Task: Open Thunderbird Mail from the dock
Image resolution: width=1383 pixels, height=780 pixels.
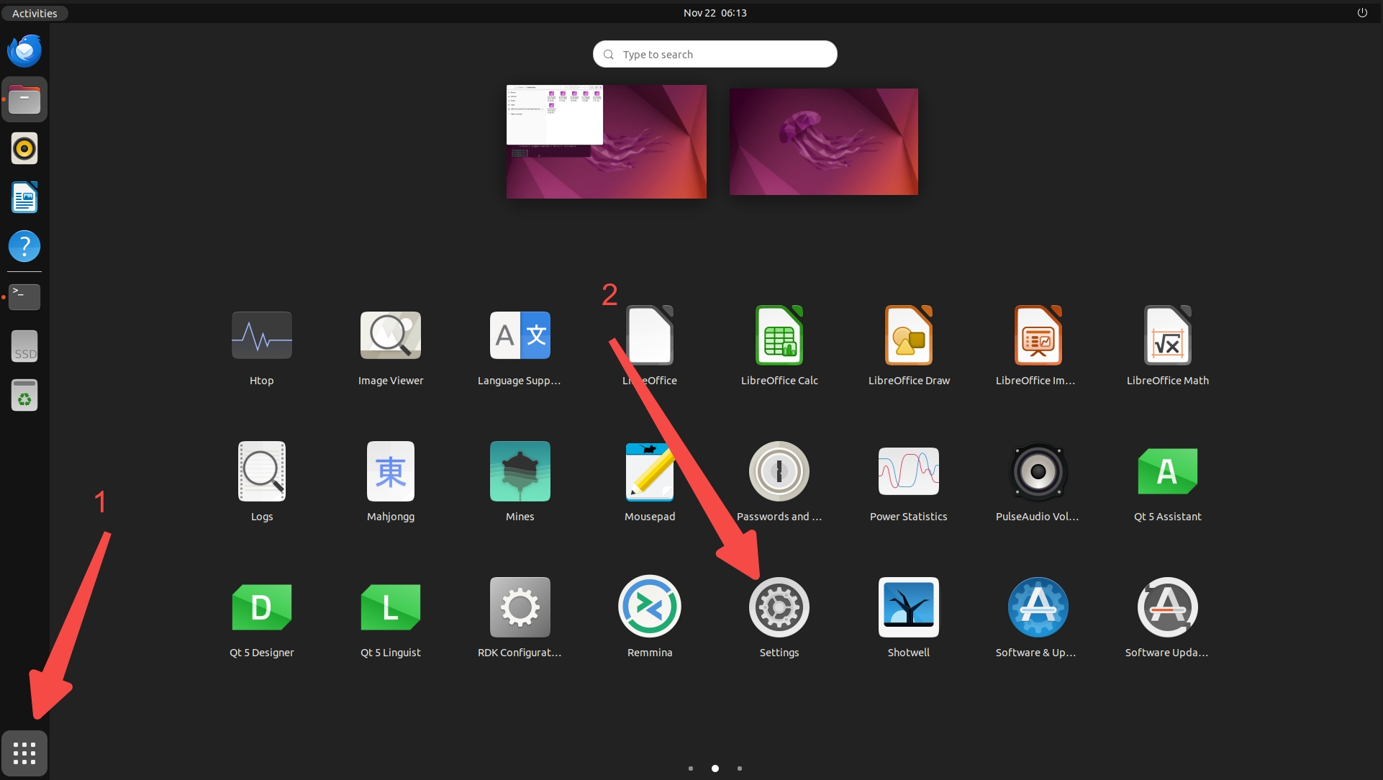Action: [x=24, y=50]
